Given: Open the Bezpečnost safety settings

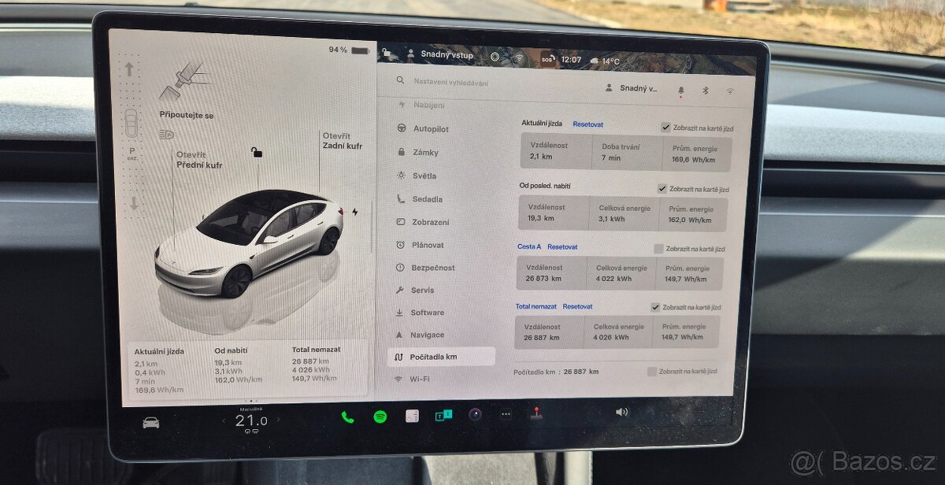Looking at the screenshot, I should point(432,268).
